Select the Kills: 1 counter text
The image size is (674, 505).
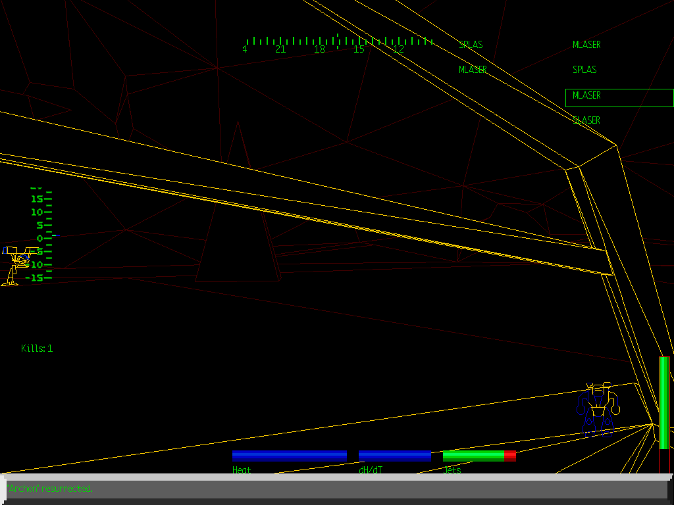(x=38, y=349)
